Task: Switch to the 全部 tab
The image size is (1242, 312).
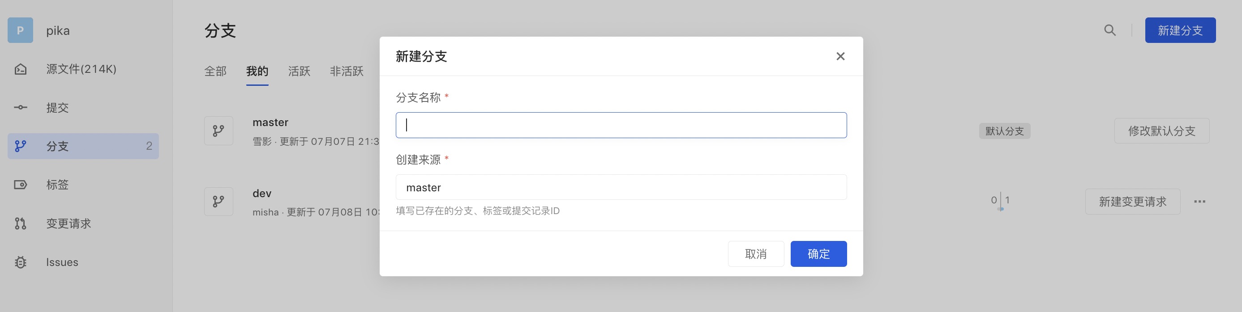Action: pyautogui.click(x=215, y=71)
